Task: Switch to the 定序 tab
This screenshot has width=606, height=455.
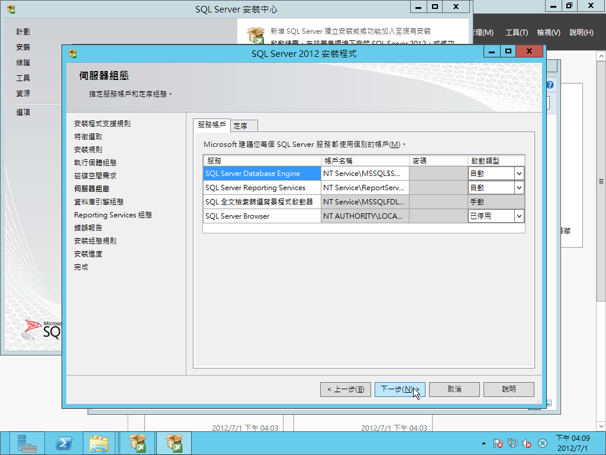Action: point(244,126)
